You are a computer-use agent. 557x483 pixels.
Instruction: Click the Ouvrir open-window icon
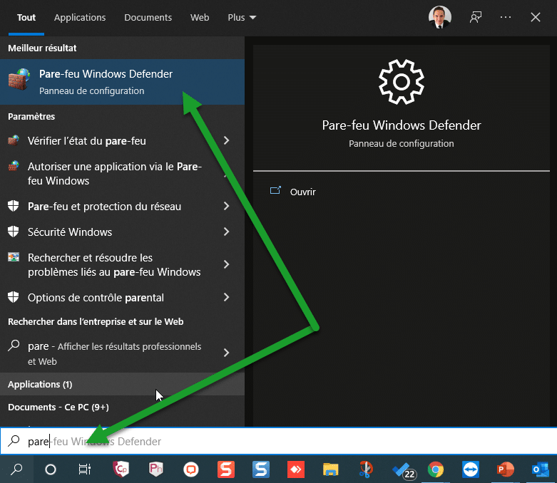(275, 191)
